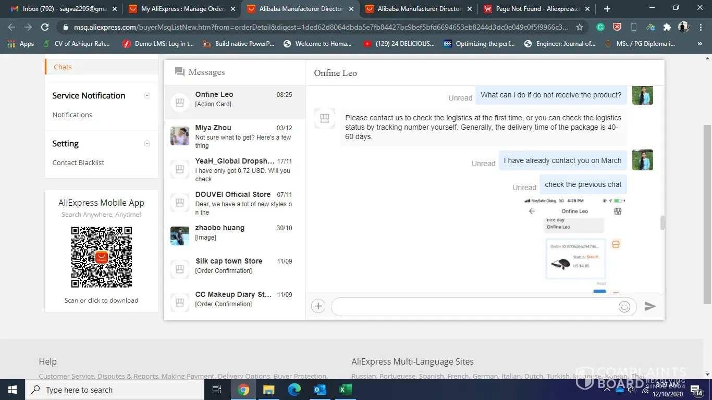
Task: Open Excel from the Windows taskbar
Action: point(345,390)
